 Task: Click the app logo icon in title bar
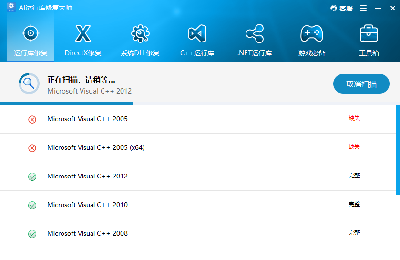click(x=11, y=8)
